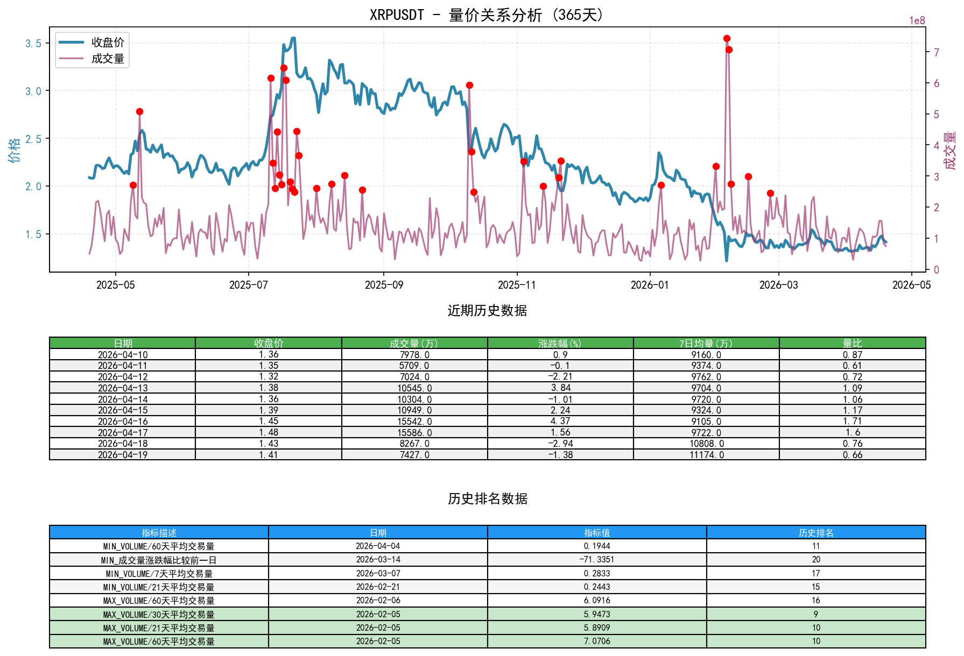The width and height of the screenshot is (964, 656).
Task: Click the pink 成交量 line sample in legend
Action: click(x=72, y=59)
